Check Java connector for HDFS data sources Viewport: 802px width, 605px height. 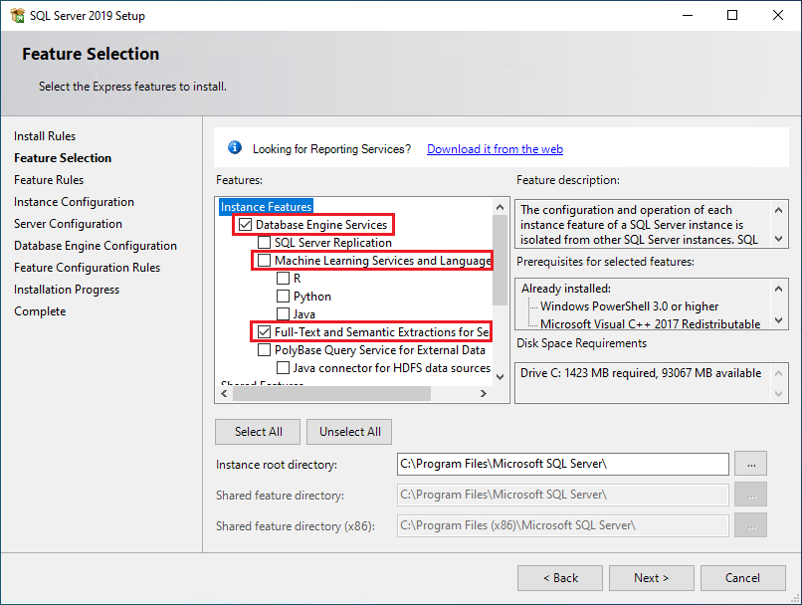(x=283, y=367)
